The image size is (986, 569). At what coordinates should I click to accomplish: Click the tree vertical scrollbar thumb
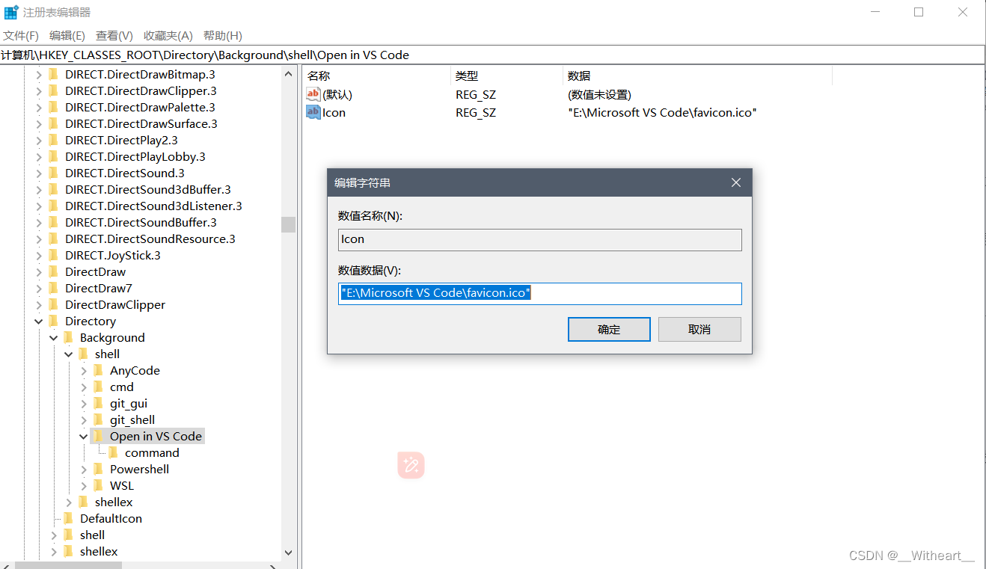click(289, 224)
